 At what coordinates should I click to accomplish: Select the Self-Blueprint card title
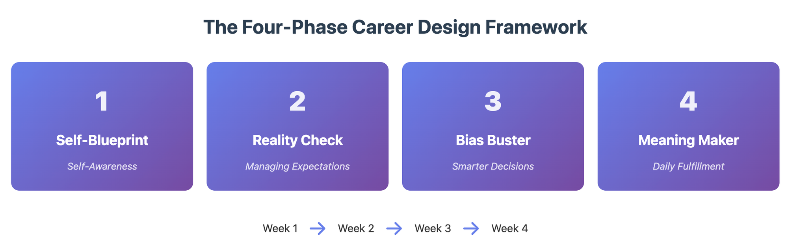(x=102, y=140)
